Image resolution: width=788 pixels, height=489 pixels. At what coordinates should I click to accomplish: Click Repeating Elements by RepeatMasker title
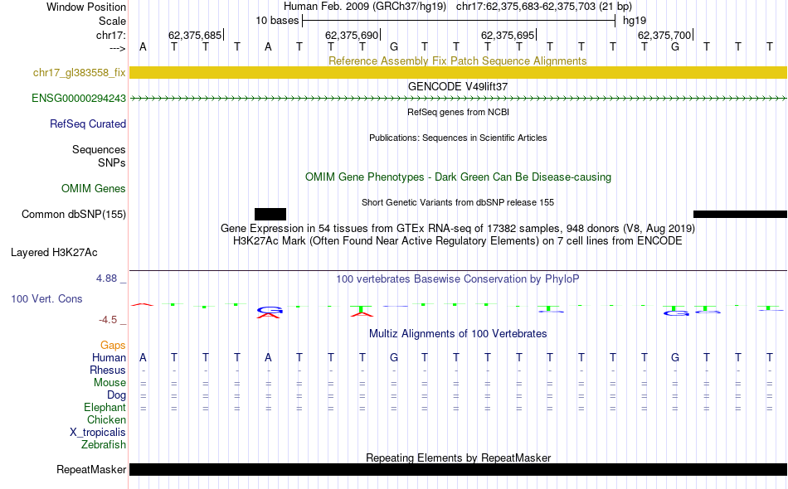click(x=459, y=458)
